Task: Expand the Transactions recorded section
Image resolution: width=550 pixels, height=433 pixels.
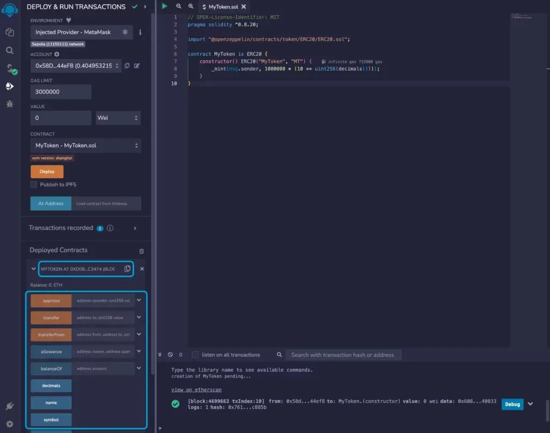Action: [135, 228]
